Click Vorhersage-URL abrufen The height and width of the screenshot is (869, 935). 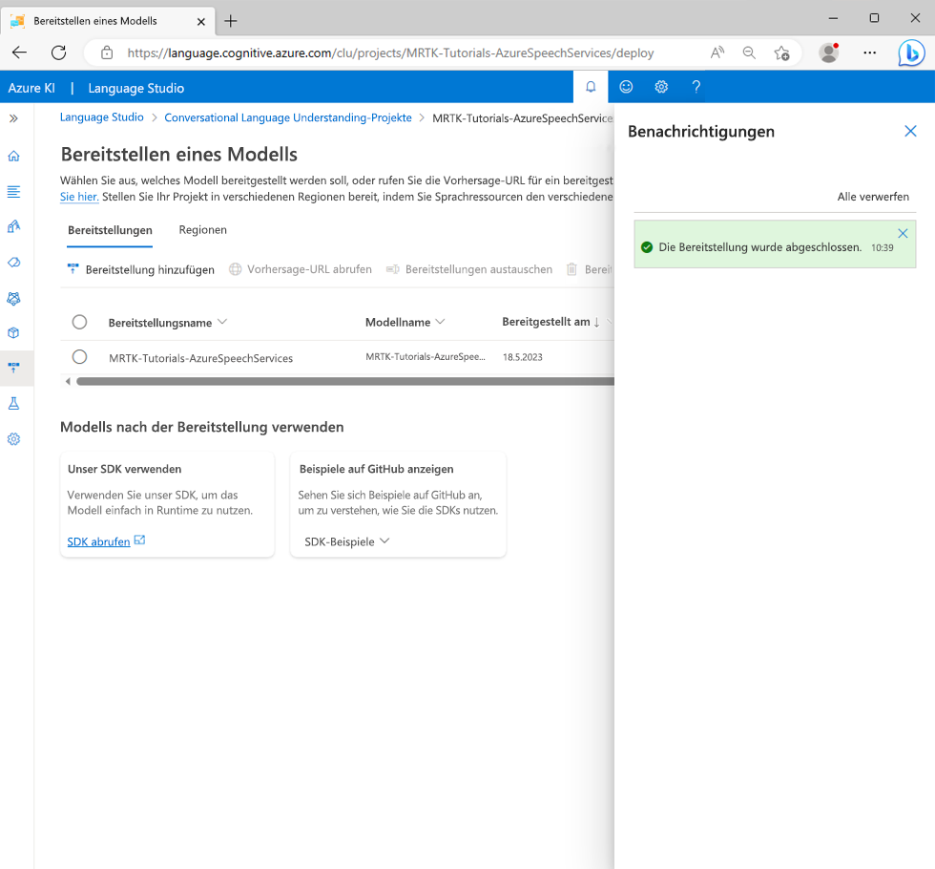point(301,269)
